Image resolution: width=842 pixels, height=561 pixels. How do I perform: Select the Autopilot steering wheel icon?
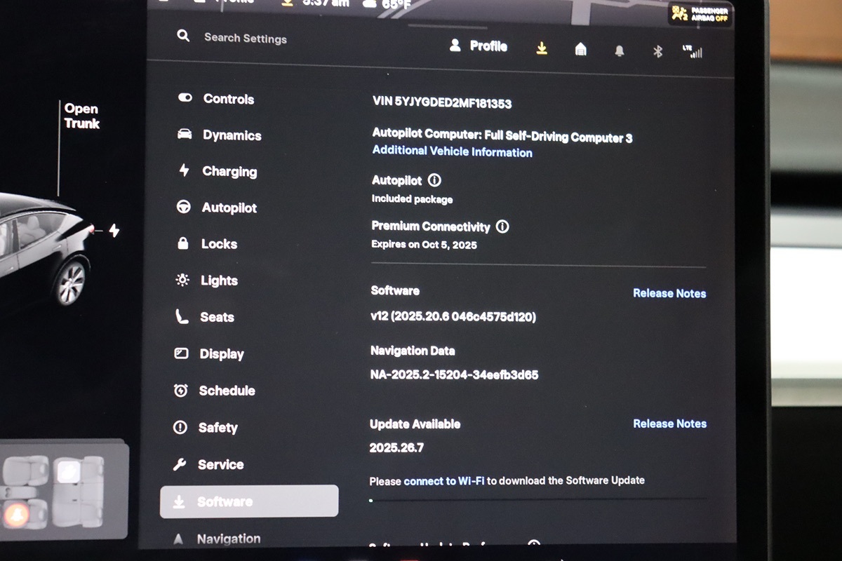point(183,207)
